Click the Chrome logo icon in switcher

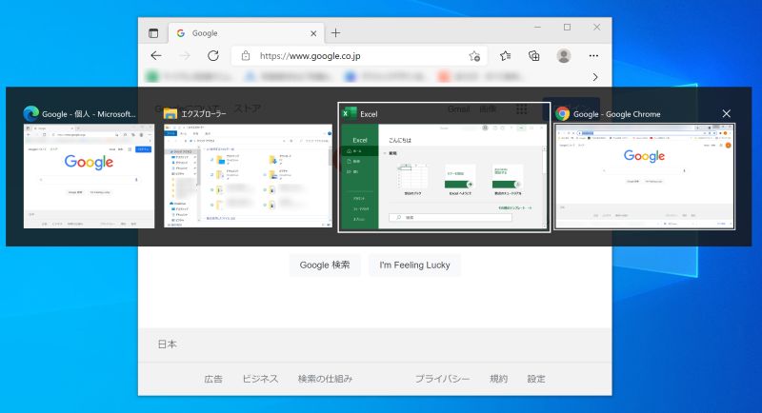562,113
